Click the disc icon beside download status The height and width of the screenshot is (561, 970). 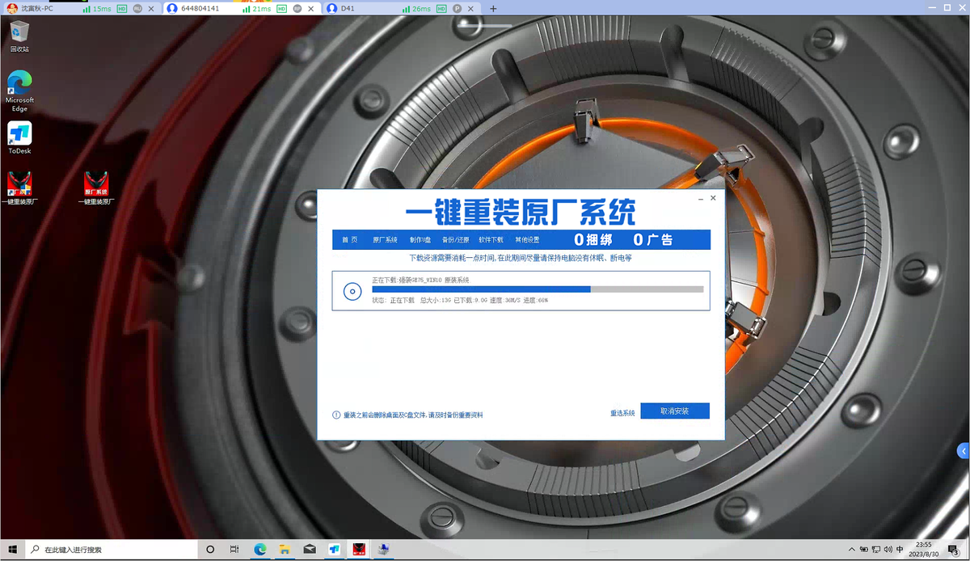tap(352, 292)
